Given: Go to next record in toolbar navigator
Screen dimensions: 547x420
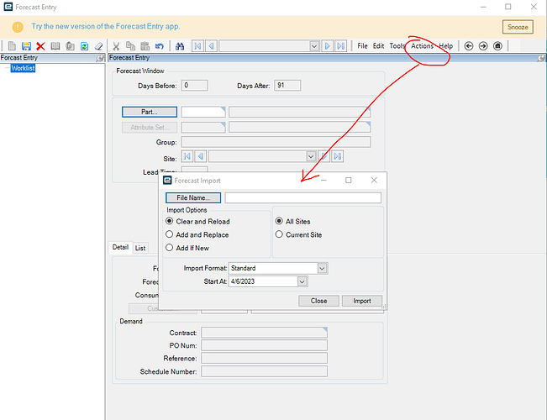Looking at the screenshot, I should pyautogui.click(x=327, y=46).
